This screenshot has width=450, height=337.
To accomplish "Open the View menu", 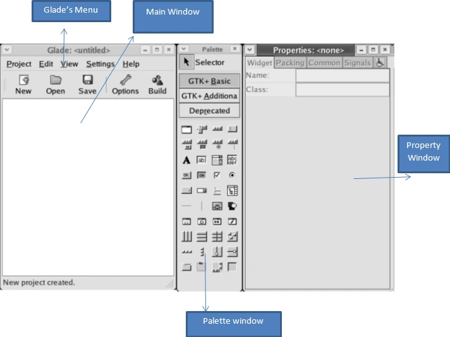I will click(x=69, y=64).
